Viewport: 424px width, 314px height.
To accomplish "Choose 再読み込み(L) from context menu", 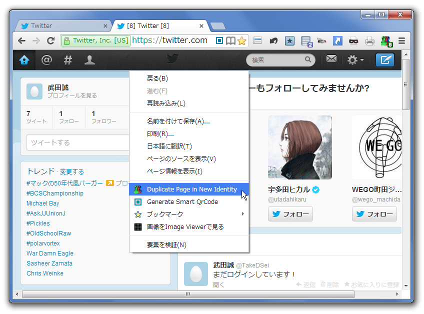I will pos(189,103).
